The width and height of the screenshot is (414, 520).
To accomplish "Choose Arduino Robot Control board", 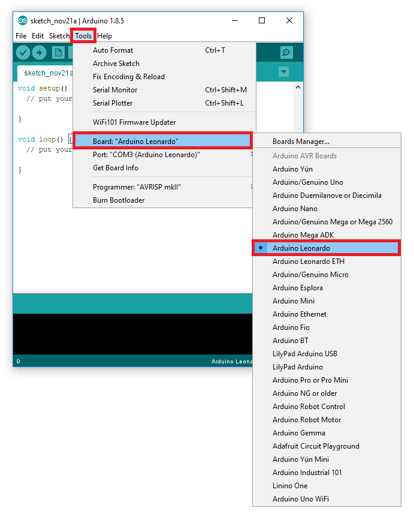I will pos(327,407).
